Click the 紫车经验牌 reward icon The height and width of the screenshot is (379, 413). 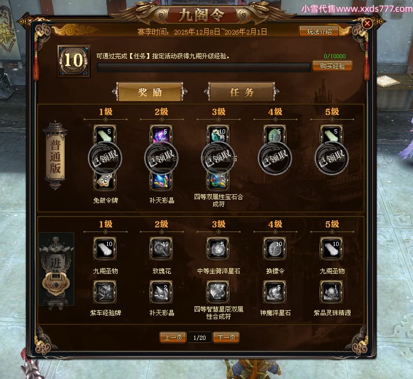click(x=105, y=292)
